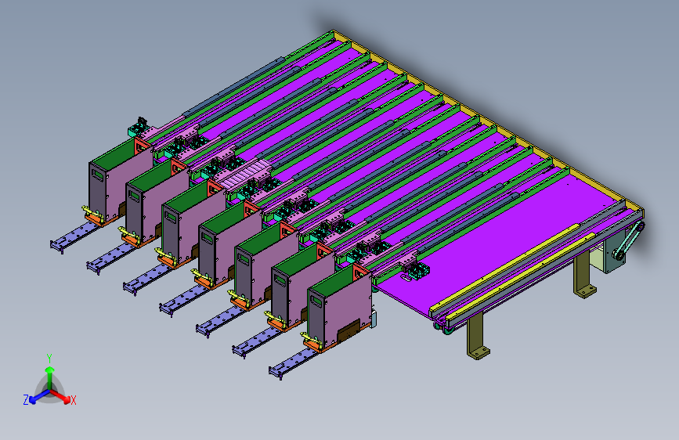Pick the front olive table leg
Image resolution: width=679 pixels, height=440 pixels.
tap(477, 336)
